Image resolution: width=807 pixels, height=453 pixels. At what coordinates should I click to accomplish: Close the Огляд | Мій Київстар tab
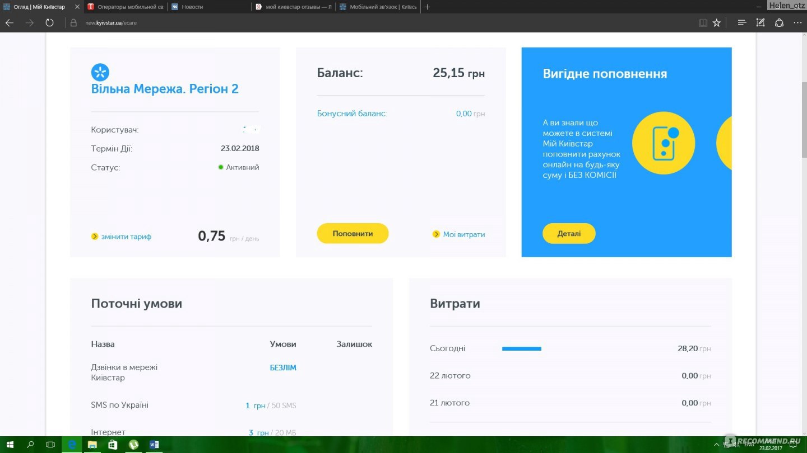[x=77, y=7]
